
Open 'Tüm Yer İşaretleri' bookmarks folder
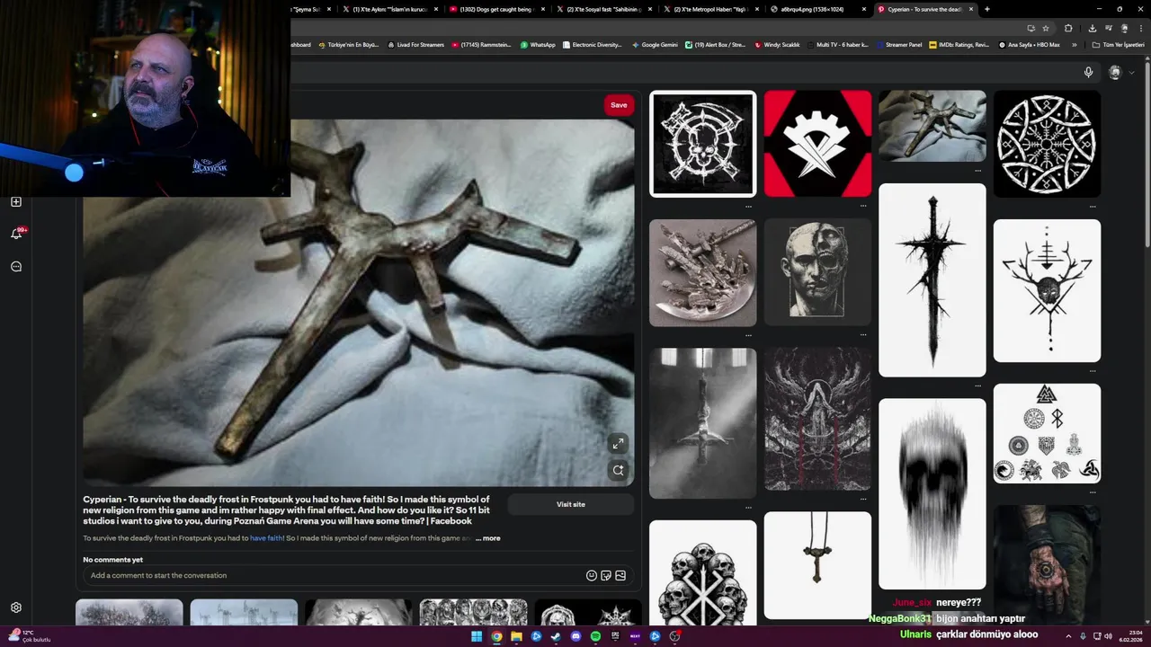click(1118, 44)
